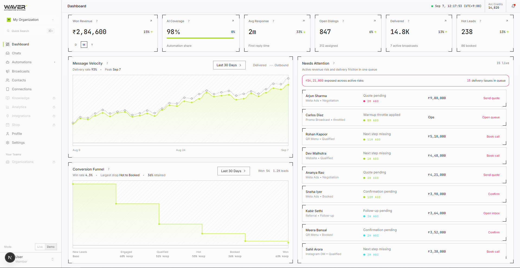Click the Broadcasts megaphone icon

pos(8,71)
